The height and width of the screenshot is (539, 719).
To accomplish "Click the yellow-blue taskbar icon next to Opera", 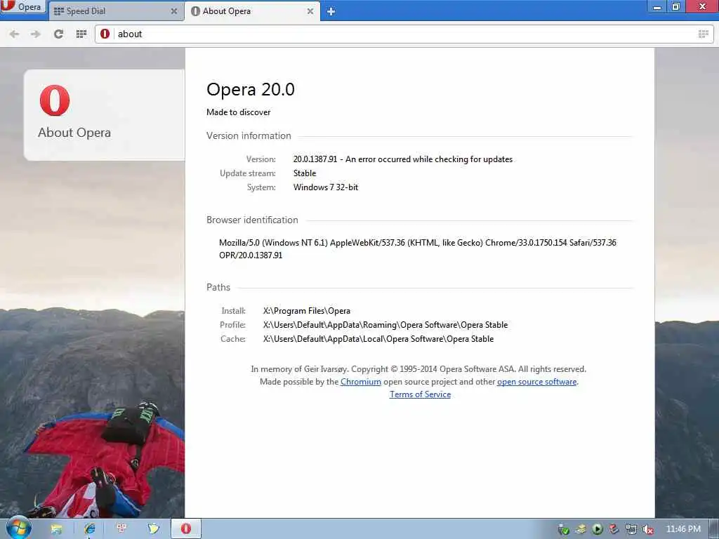I will point(153,529).
